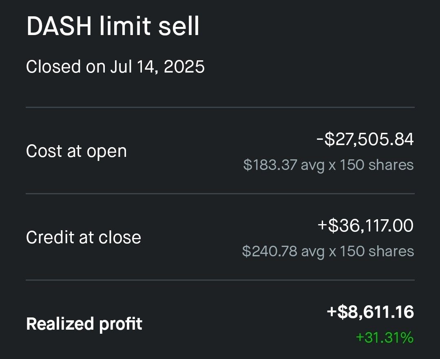Click the word 'sell' in the title
The height and width of the screenshot is (359, 440).
pyautogui.click(x=179, y=26)
